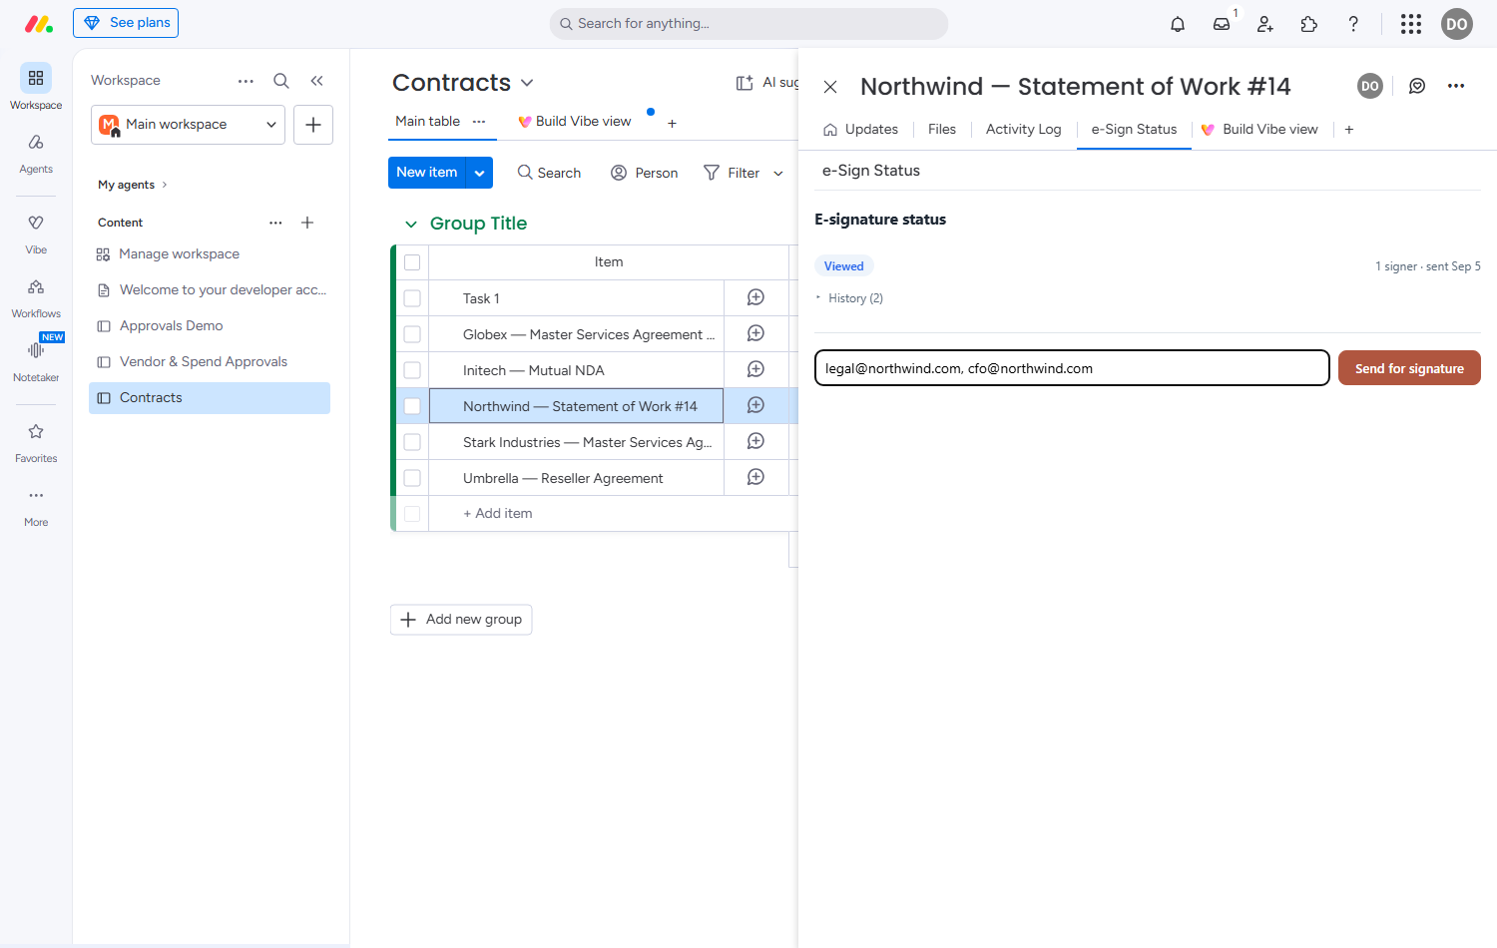The height and width of the screenshot is (948, 1497).
Task: Tick the checkbox for Globex — Master Services Agreement
Action: coord(412,334)
